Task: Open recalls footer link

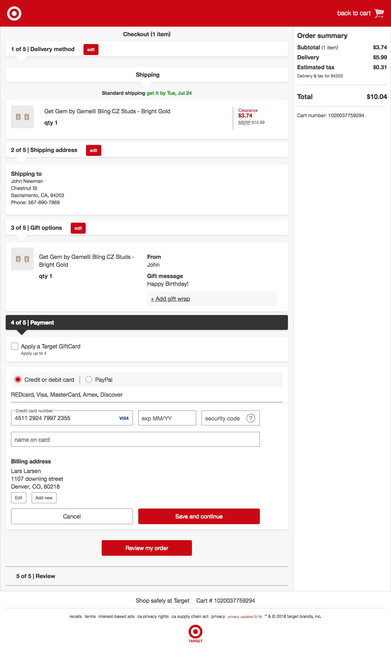Action: tap(76, 616)
